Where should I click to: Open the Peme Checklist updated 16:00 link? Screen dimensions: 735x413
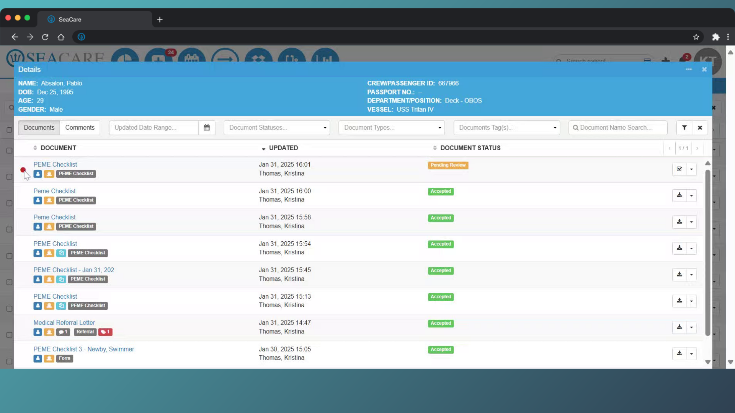[54, 191]
